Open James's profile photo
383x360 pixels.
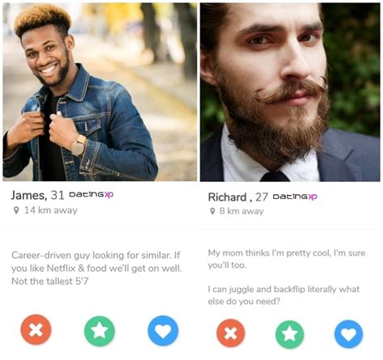click(x=100, y=92)
